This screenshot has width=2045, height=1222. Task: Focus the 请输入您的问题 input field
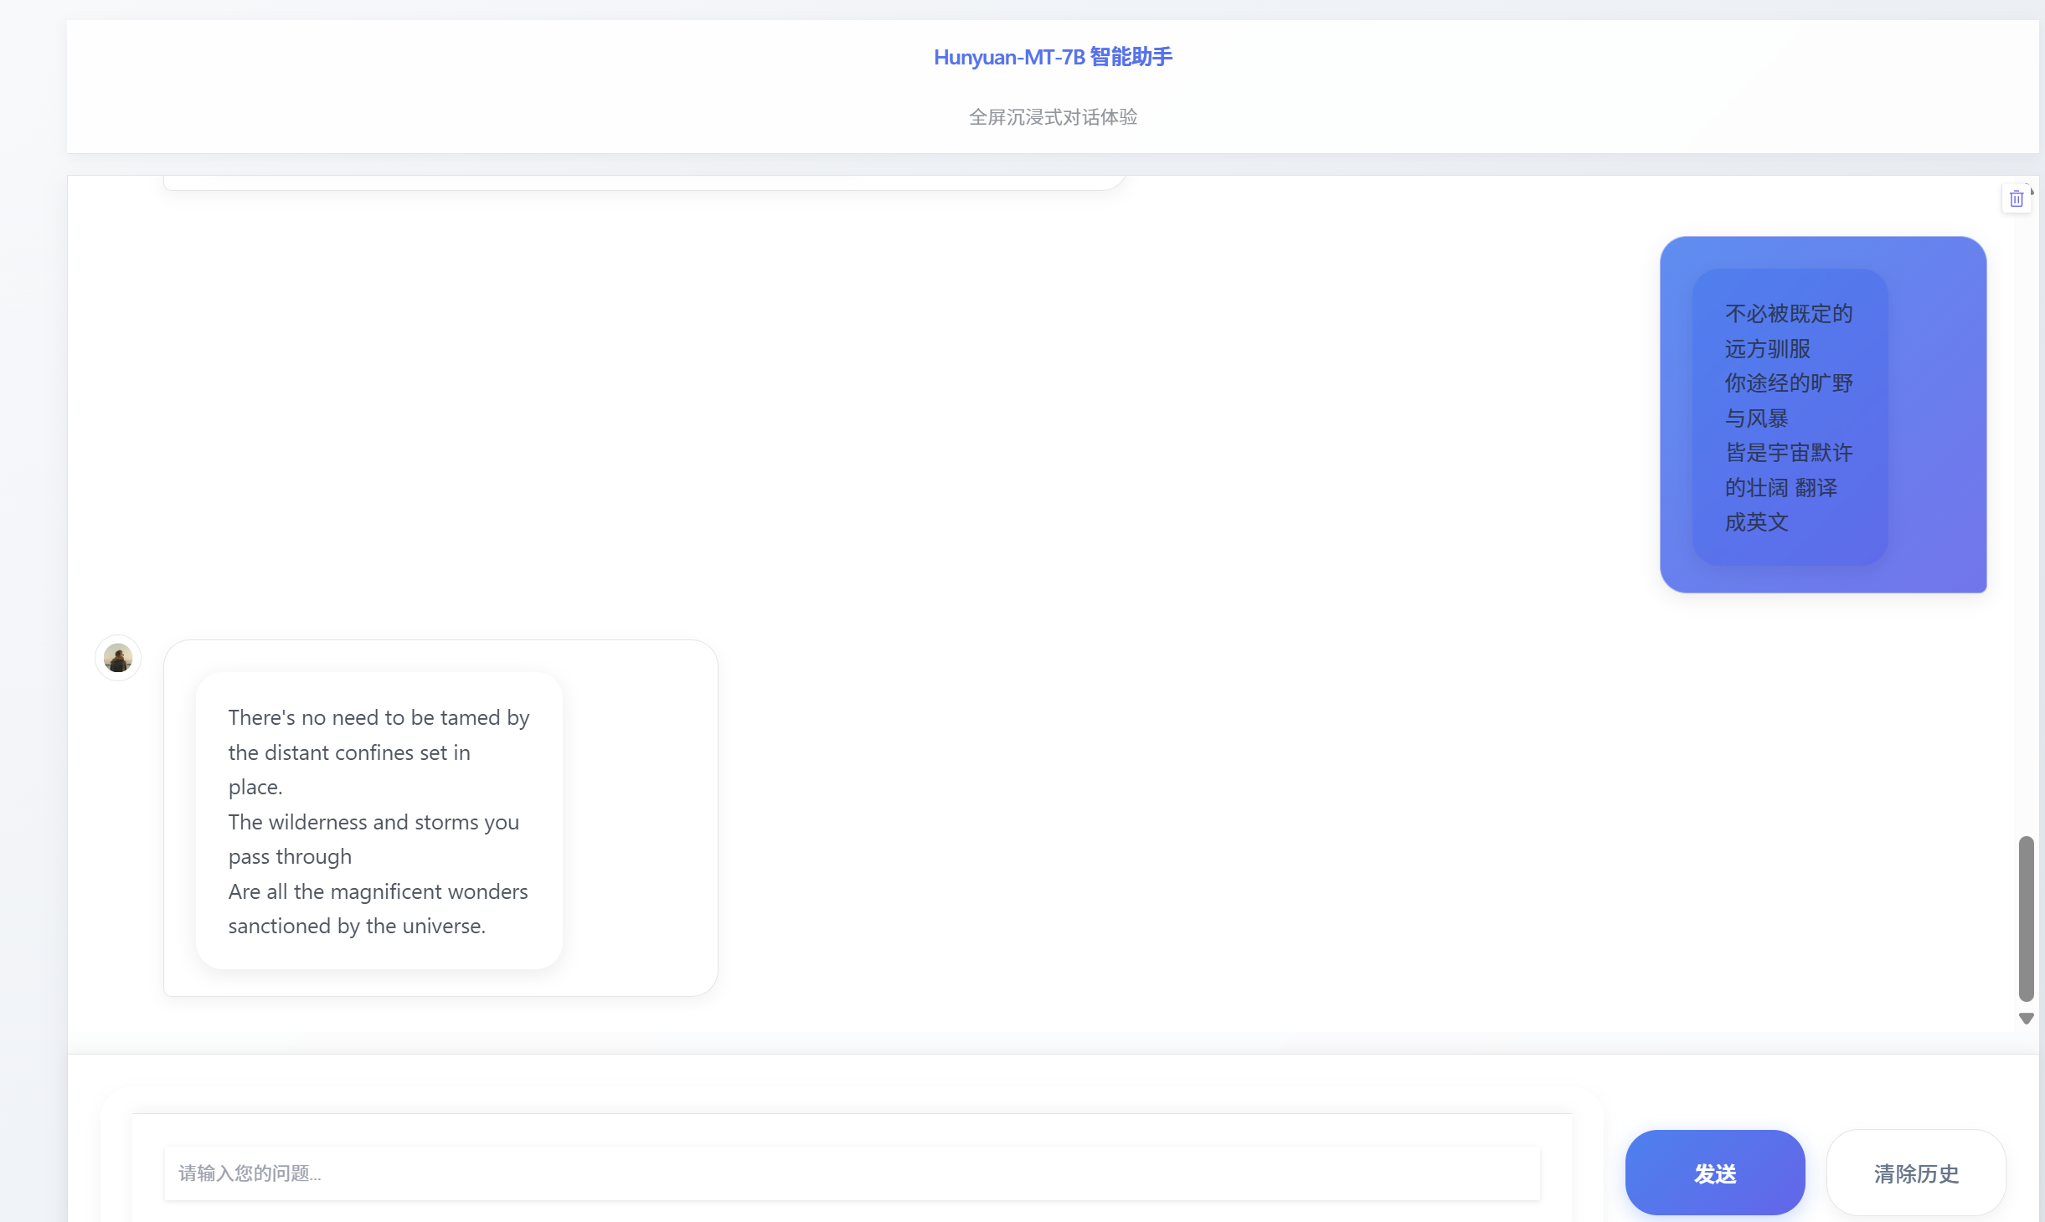point(851,1173)
